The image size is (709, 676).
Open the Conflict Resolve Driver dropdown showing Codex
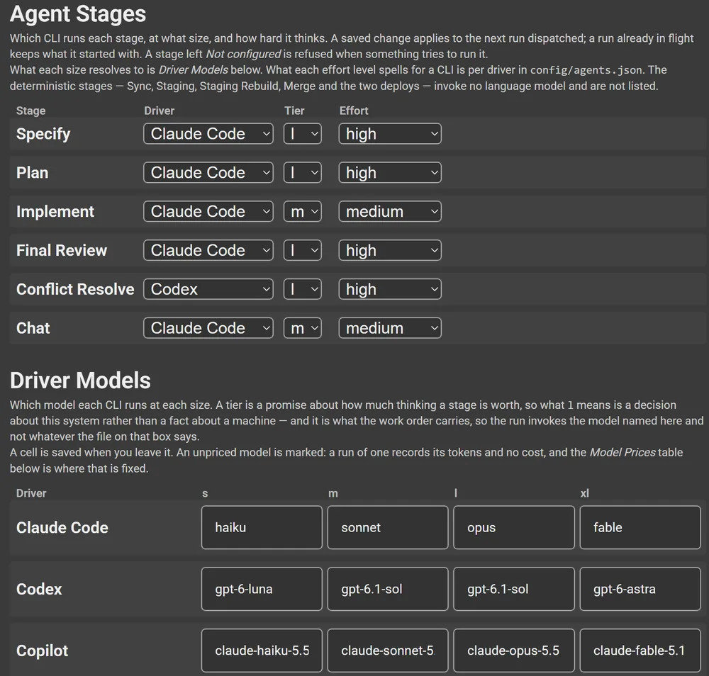pos(208,289)
